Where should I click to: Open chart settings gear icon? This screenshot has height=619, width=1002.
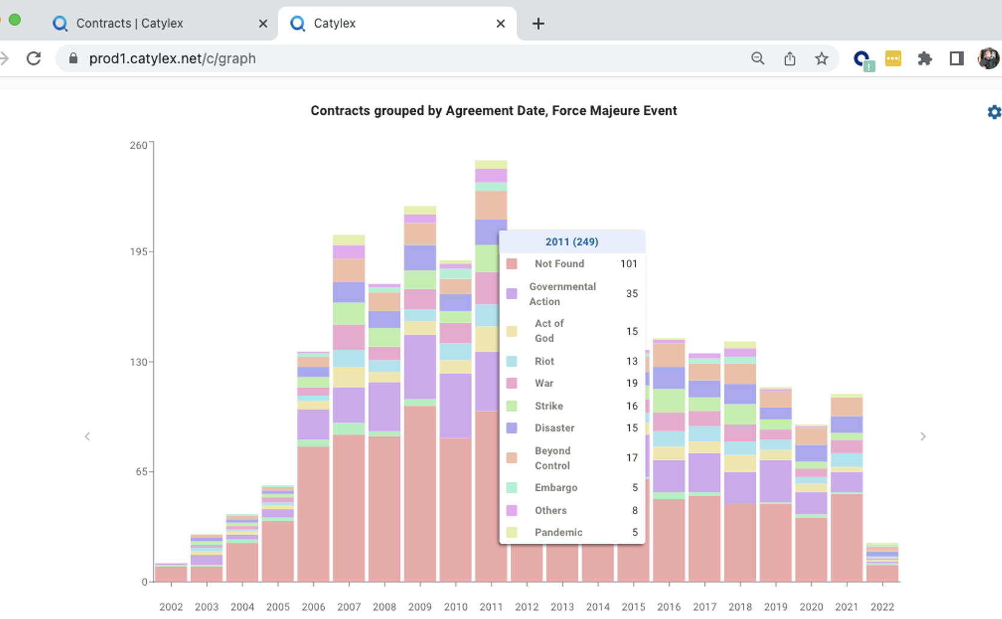[994, 112]
